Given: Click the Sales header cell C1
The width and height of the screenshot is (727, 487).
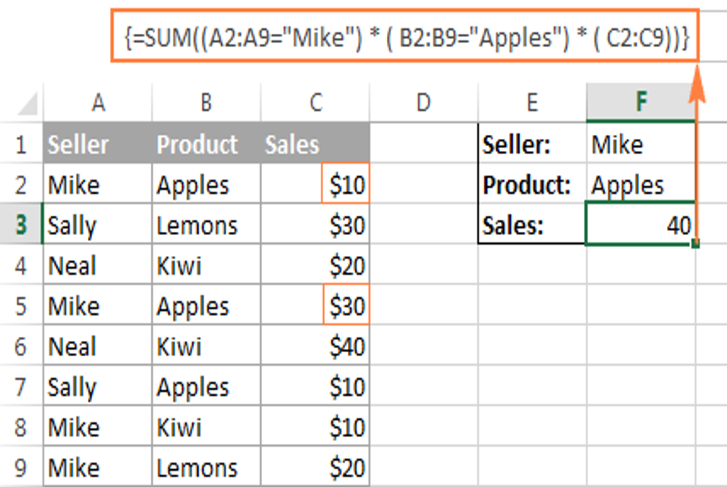Looking at the screenshot, I should coord(315,145).
